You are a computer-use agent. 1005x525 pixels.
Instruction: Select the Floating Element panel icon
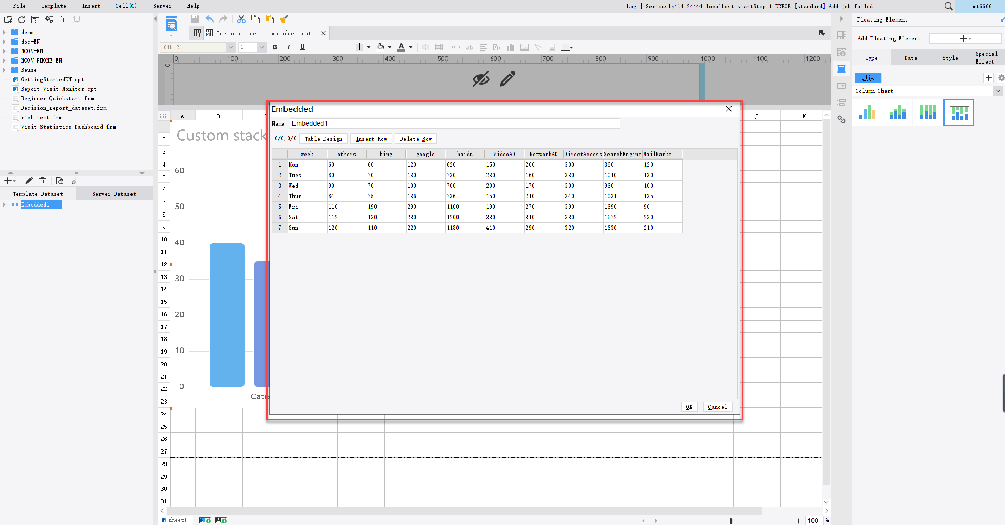coord(841,69)
